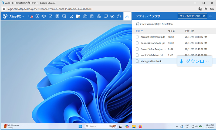Toggle remote sound speaker icon
This screenshot has height=130, width=216.
coord(44,16)
